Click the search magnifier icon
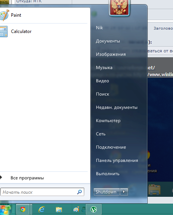The width and height of the screenshot is (173, 215). coord(79,192)
